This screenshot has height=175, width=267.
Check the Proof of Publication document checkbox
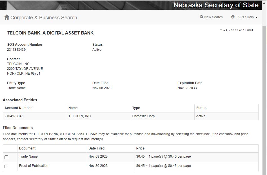point(6,166)
